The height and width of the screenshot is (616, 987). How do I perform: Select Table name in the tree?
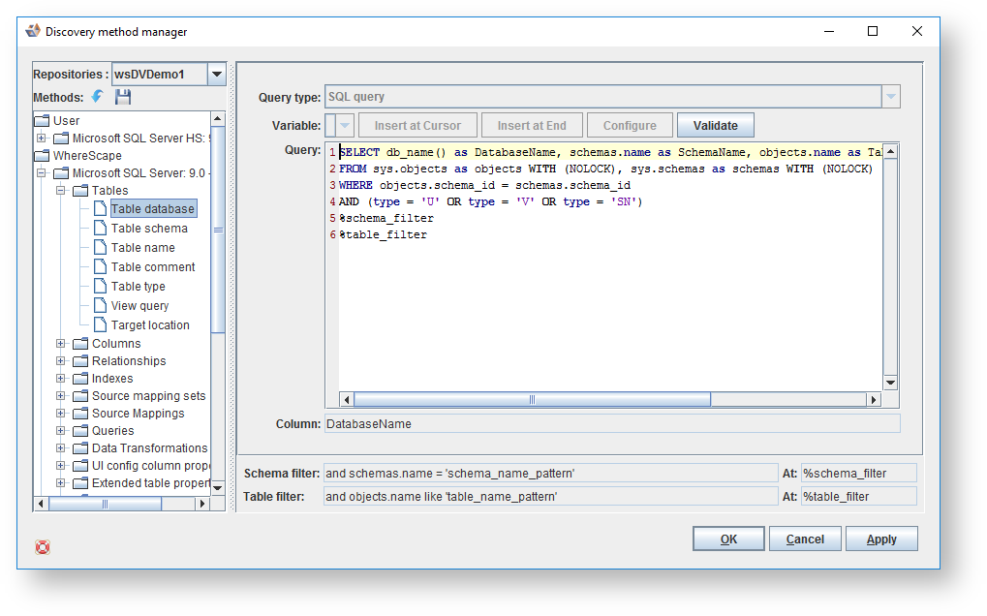(142, 248)
